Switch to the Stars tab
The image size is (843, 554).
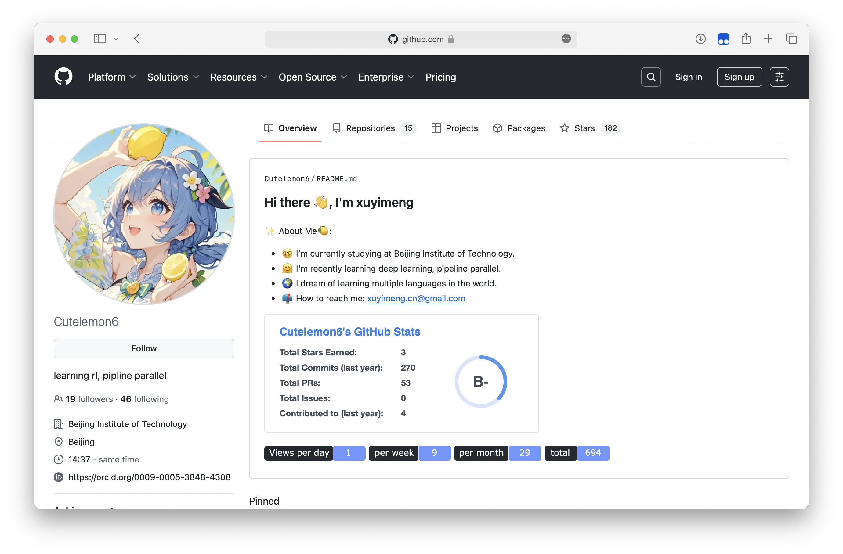[590, 128]
